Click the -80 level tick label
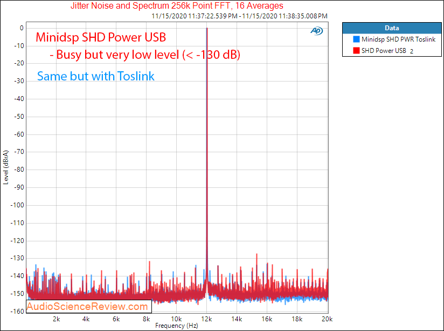444x331 pixels. [x=19, y=170]
